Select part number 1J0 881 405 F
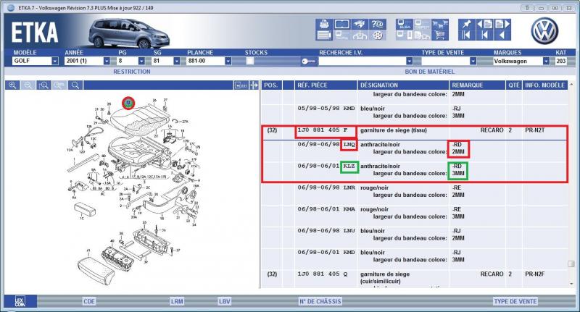The width and height of the screenshot is (580, 312). coord(323,130)
